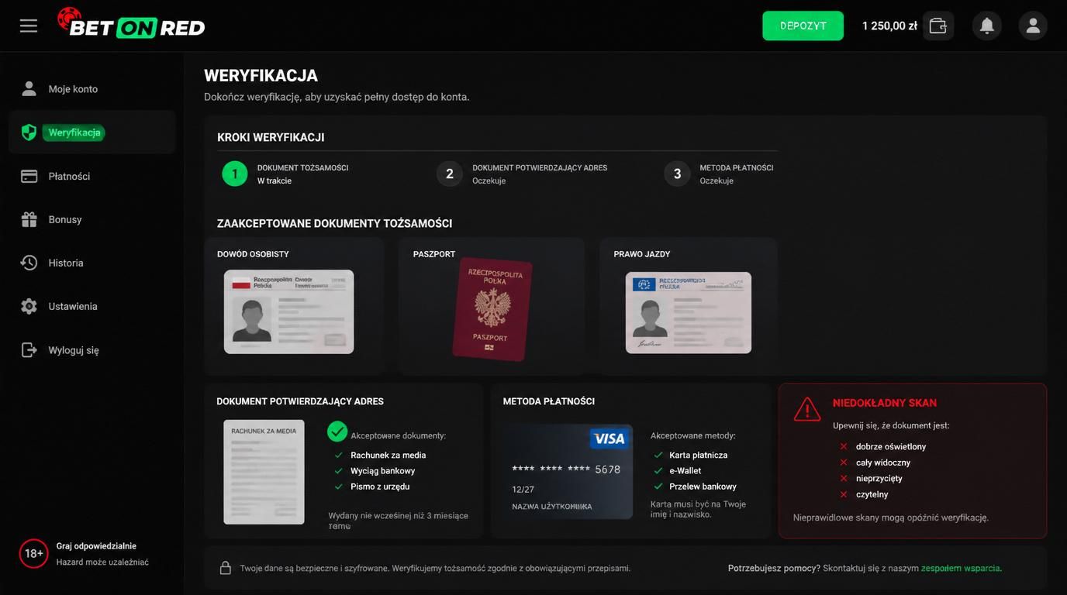Click the DEPOZYT button
The image size is (1067, 595).
[803, 26]
